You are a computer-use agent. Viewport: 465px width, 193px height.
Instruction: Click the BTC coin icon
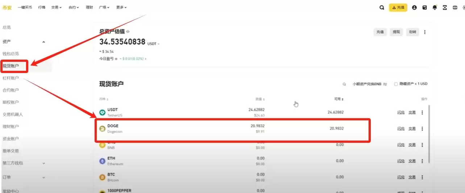102,177
